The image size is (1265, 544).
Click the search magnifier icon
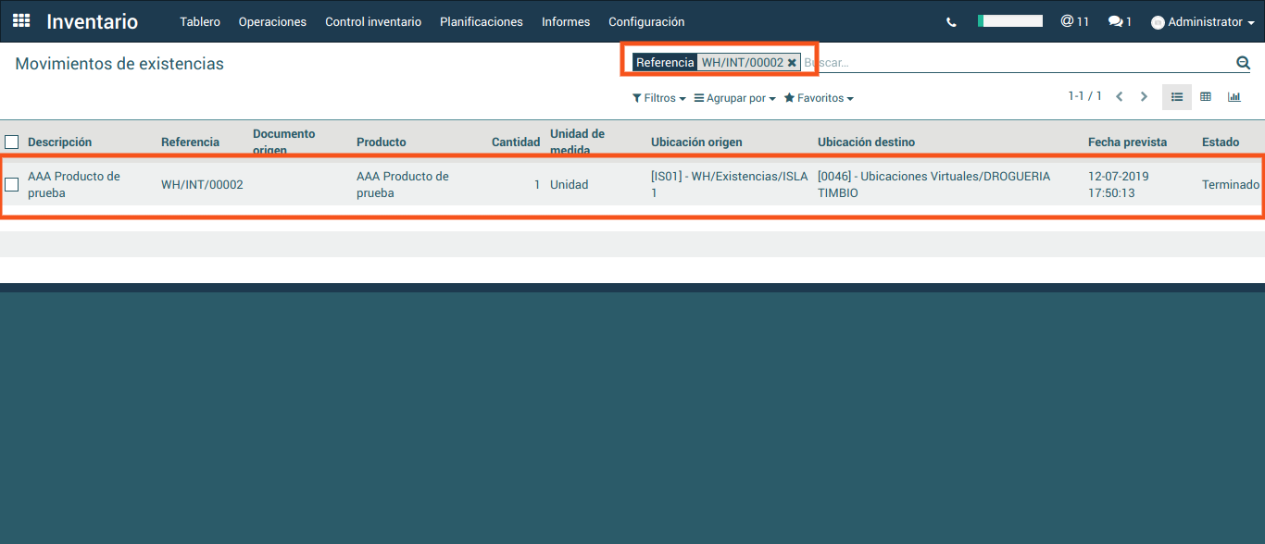(x=1243, y=63)
